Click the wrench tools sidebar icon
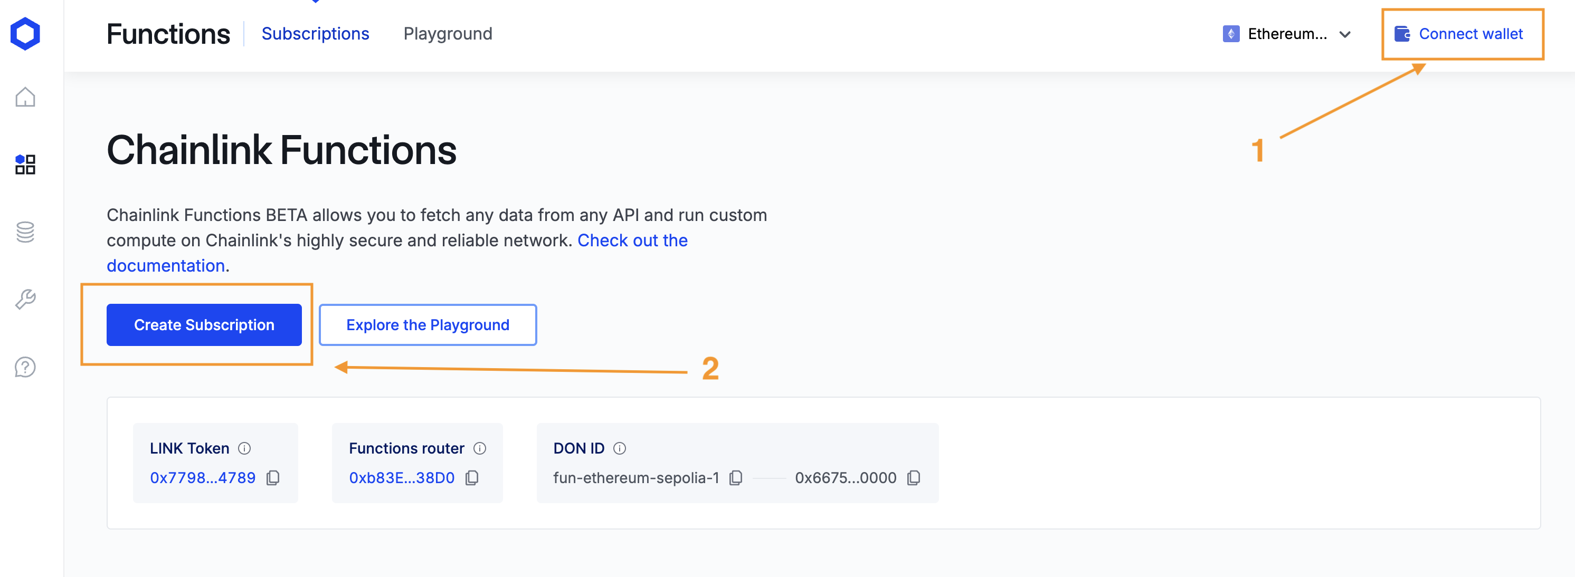Screen dimensions: 1575x577 tap(25, 300)
